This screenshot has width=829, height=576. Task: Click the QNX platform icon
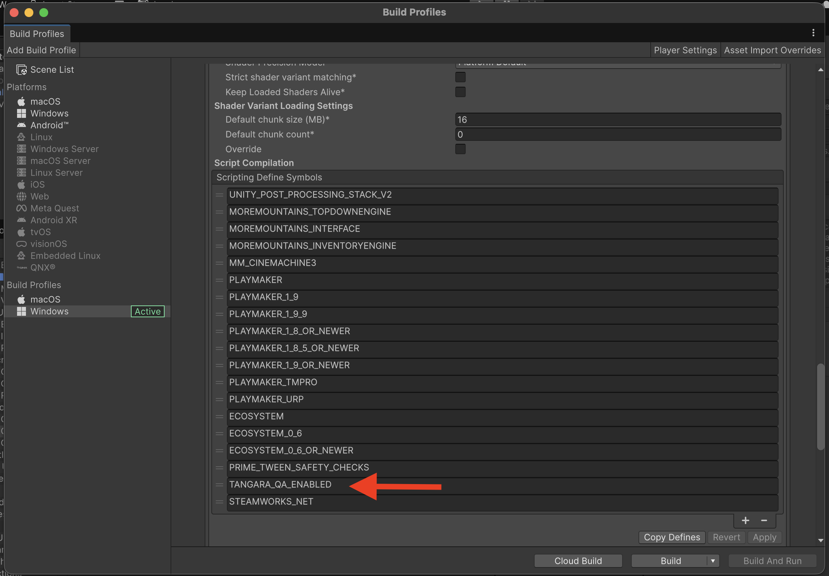22,267
